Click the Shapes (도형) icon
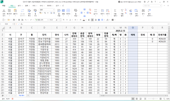 pos(131,11)
